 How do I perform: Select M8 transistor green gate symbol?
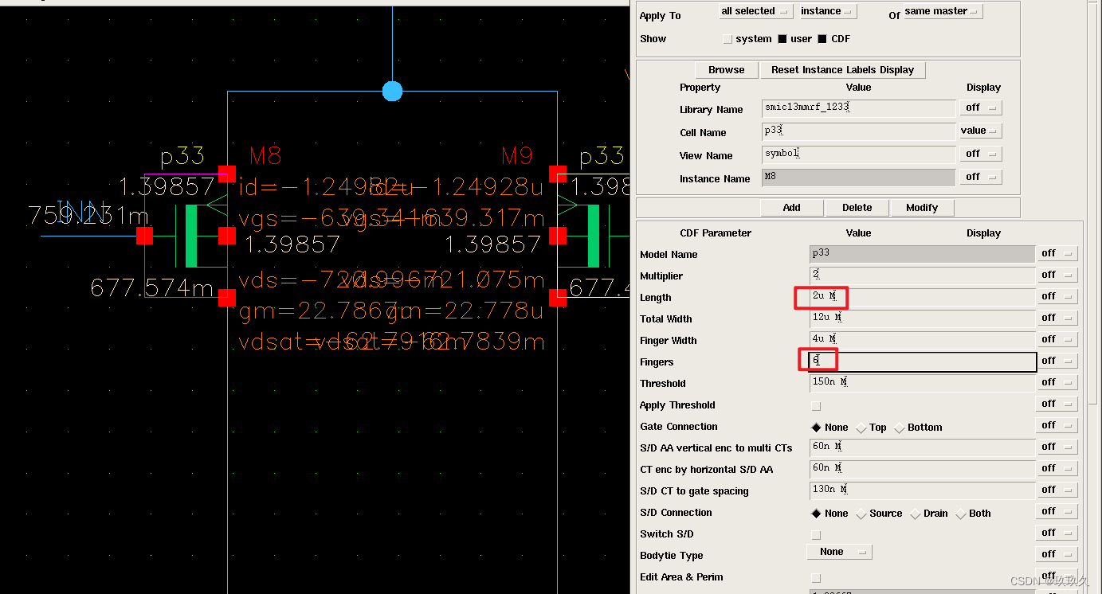coord(191,236)
